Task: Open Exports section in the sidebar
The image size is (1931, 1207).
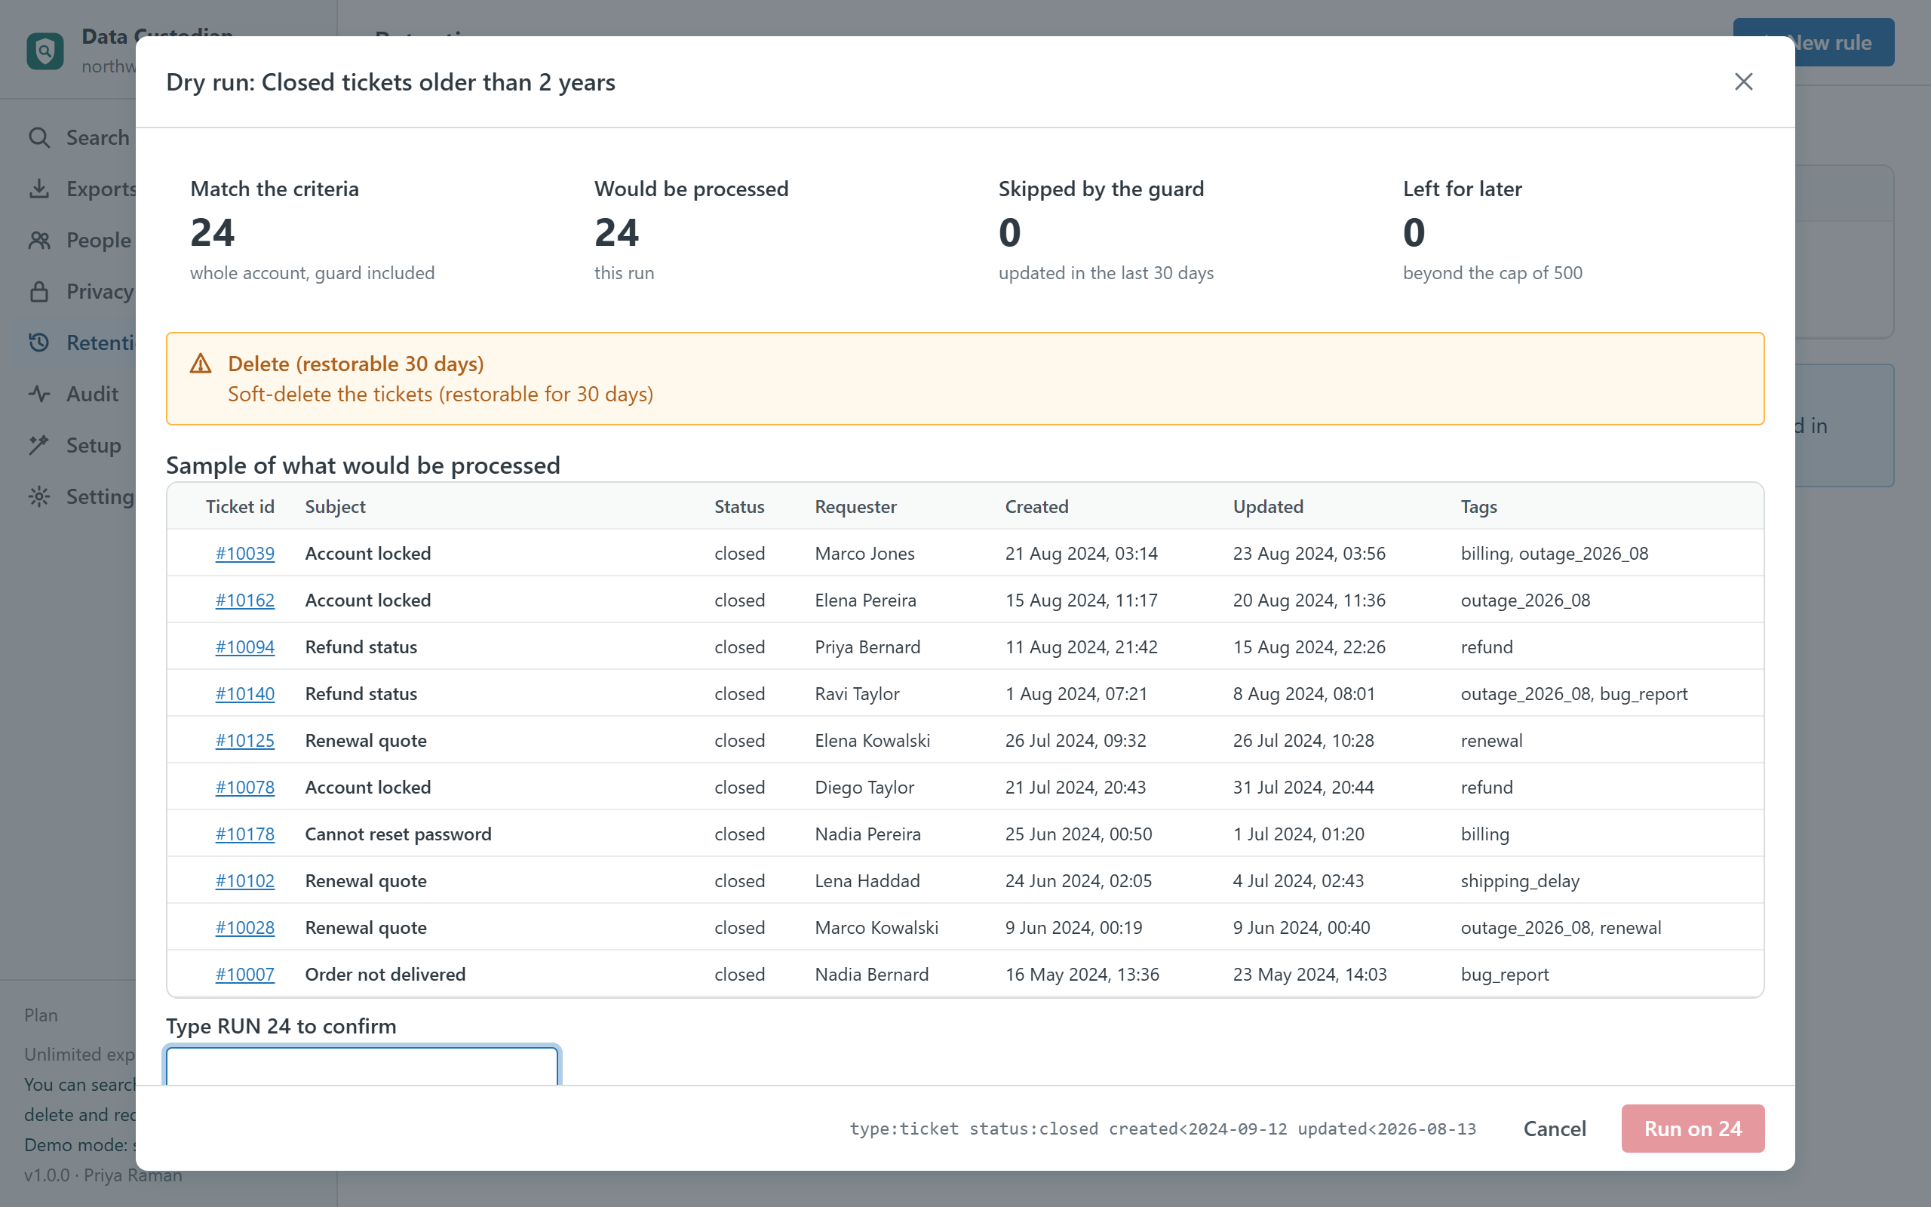Action: pyautogui.click(x=101, y=189)
